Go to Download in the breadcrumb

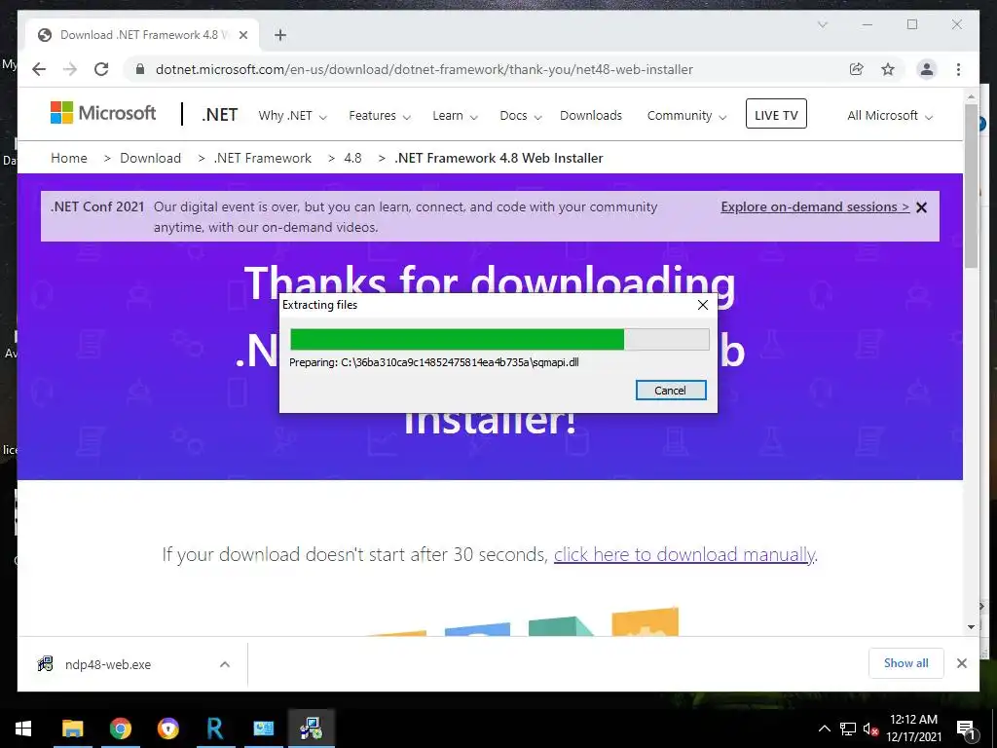pyautogui.click(x=150, y=158)
